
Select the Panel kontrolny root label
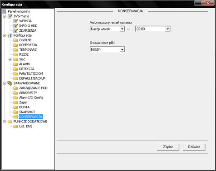point(19,11)
